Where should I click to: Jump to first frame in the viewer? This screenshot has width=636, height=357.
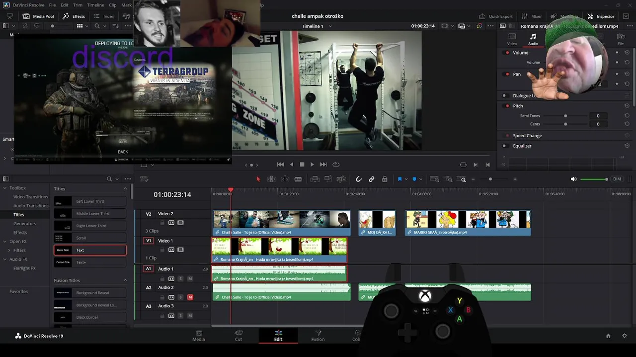[x=280, y=165]
